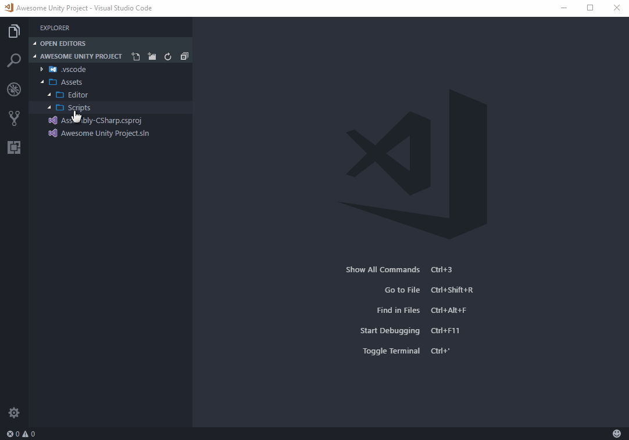Click the Ctrl+Shift+R keybinding text
Screen dimensions: 629x440
point(452,290)
